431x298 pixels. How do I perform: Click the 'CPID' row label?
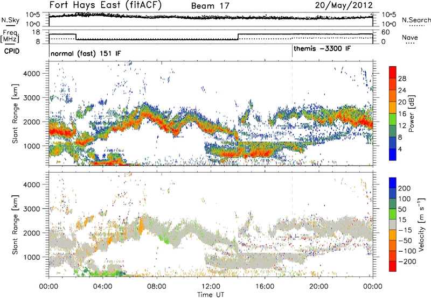click(12, 51)
